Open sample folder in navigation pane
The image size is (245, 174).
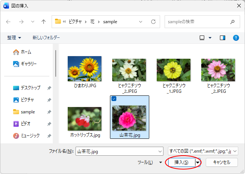tap(24, 112)
